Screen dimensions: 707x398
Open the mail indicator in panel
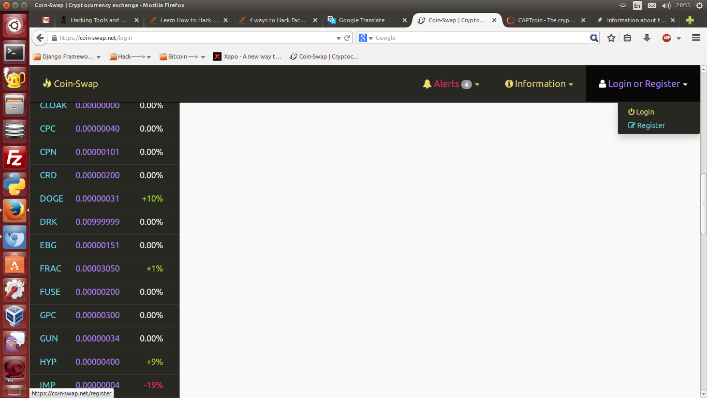[x=652, y=5]
